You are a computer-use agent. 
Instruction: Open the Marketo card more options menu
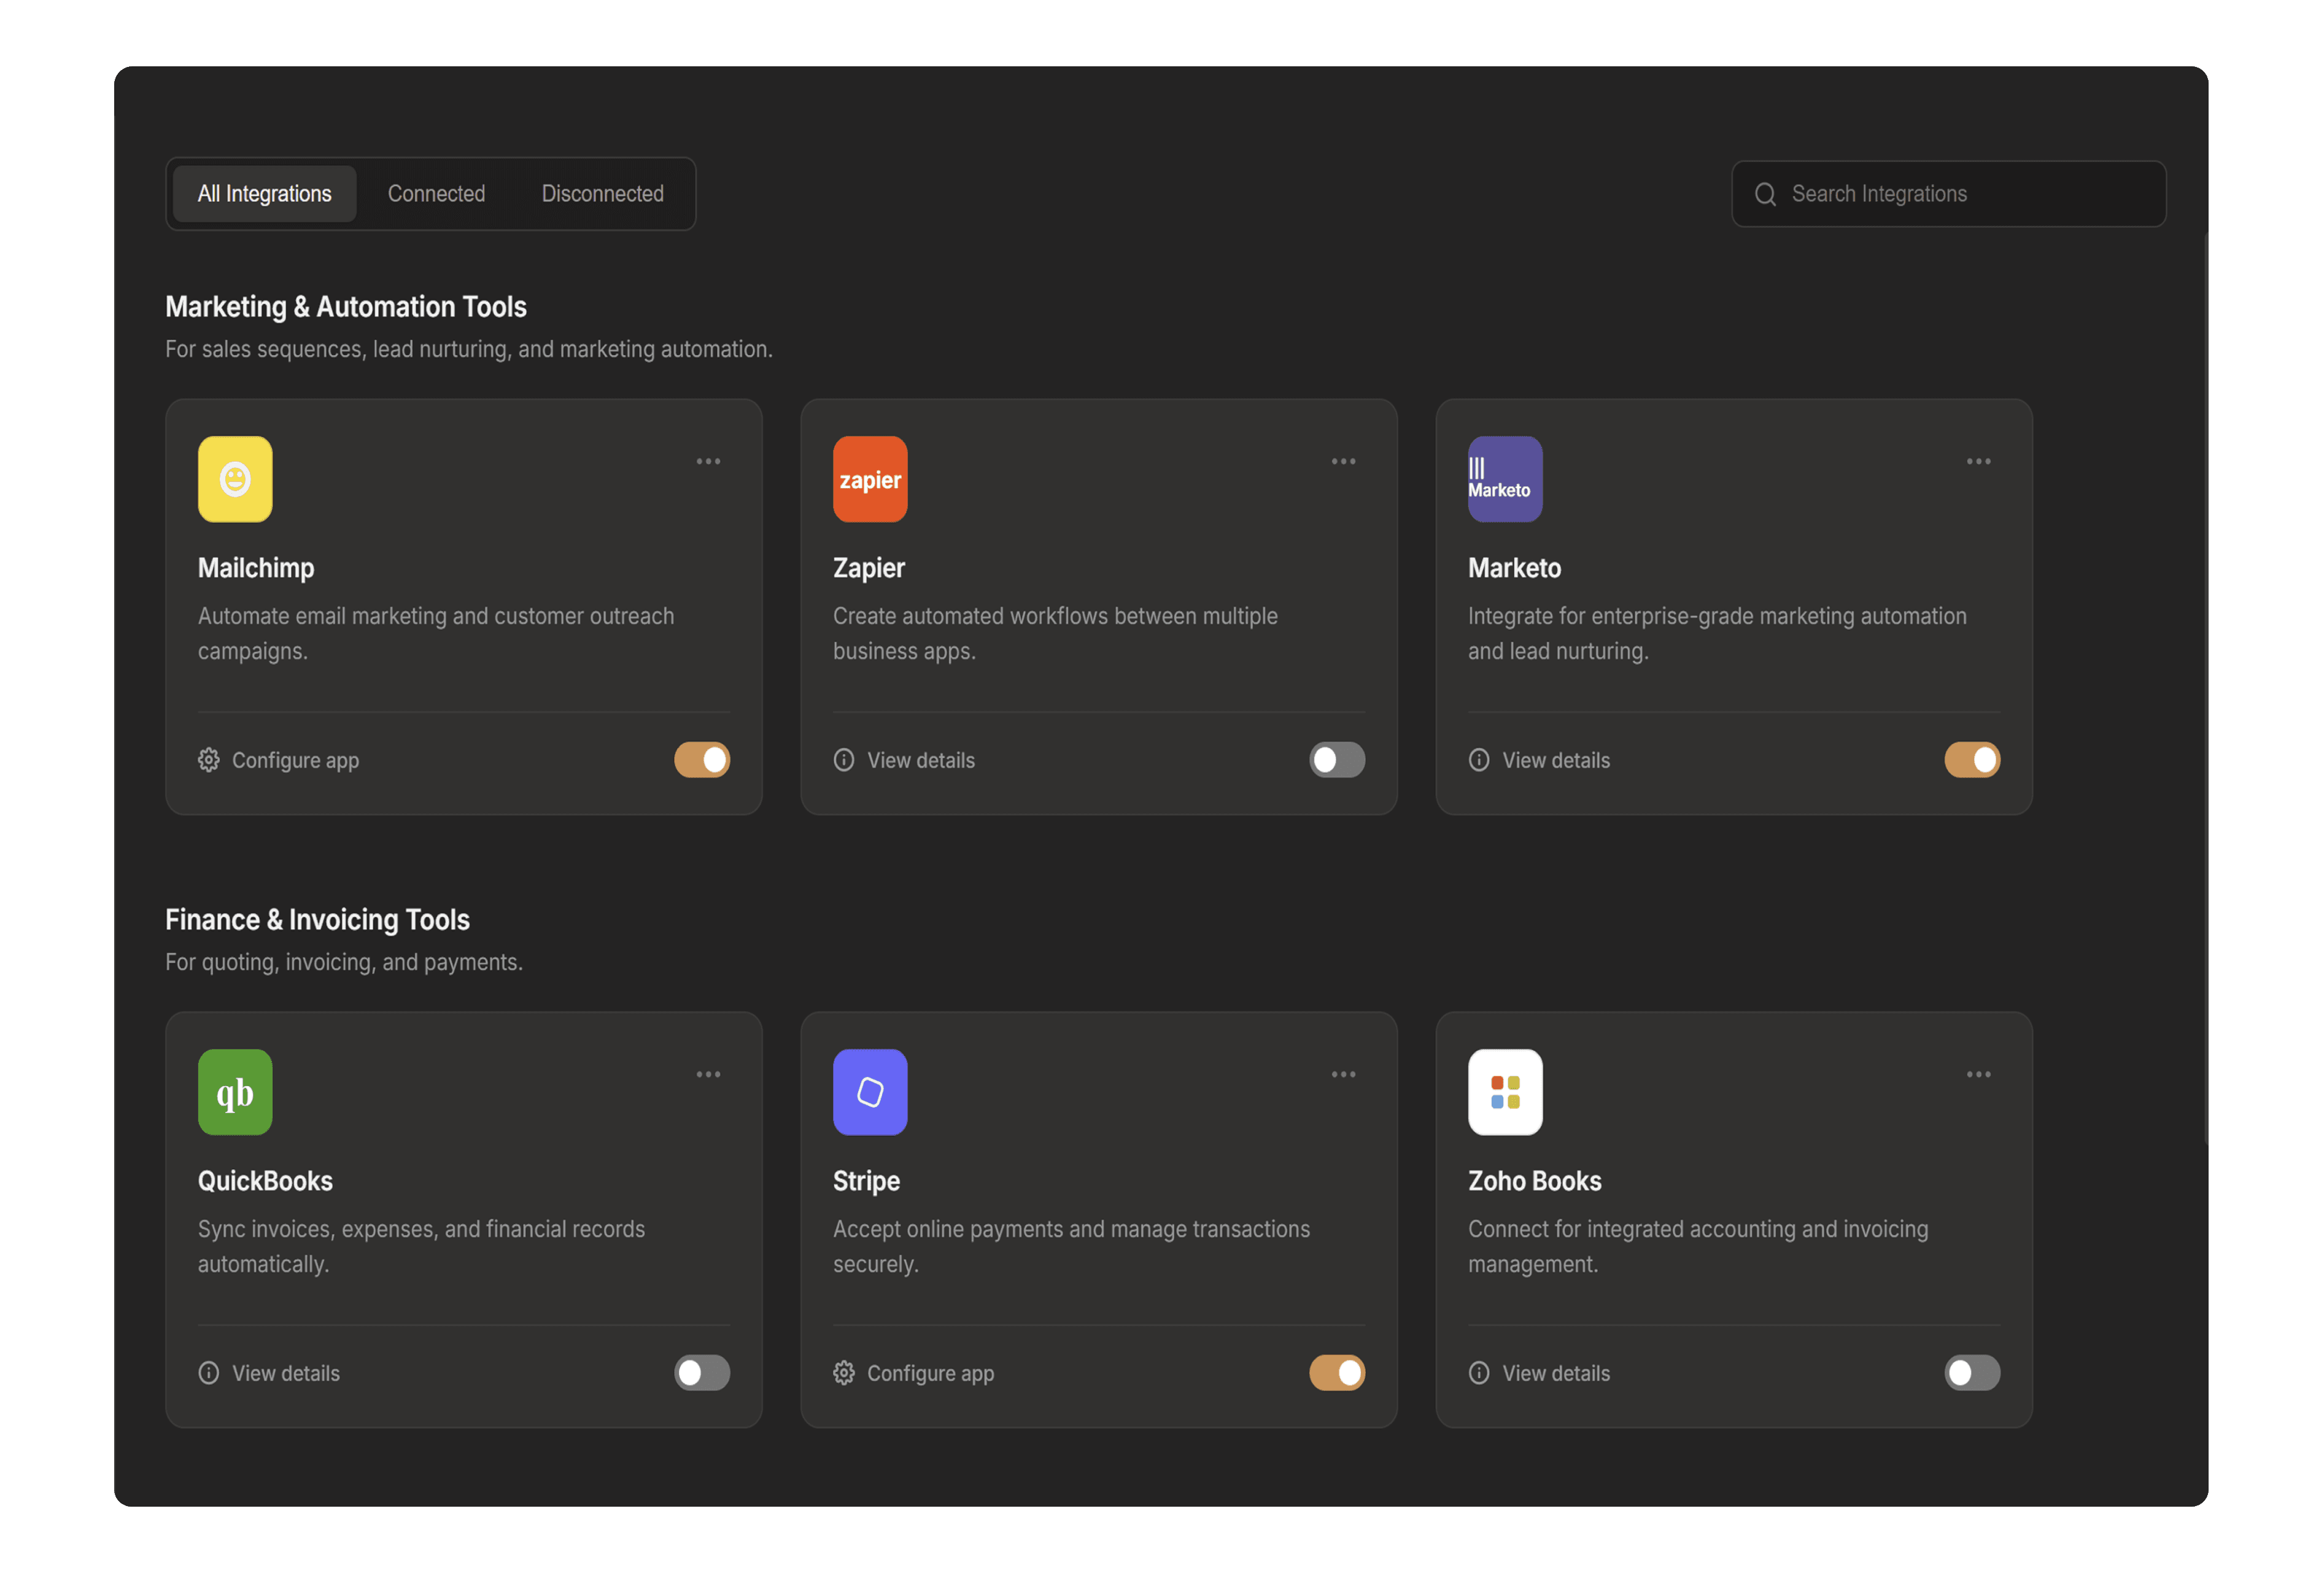pos(1978,462)
